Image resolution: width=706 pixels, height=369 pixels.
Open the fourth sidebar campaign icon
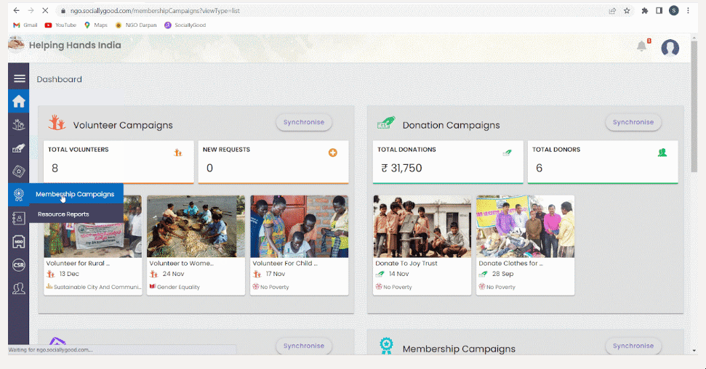pyautogui.click(x=18, y=171)
